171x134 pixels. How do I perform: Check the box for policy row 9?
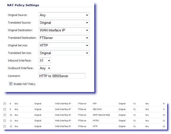(x=5, y=109)
